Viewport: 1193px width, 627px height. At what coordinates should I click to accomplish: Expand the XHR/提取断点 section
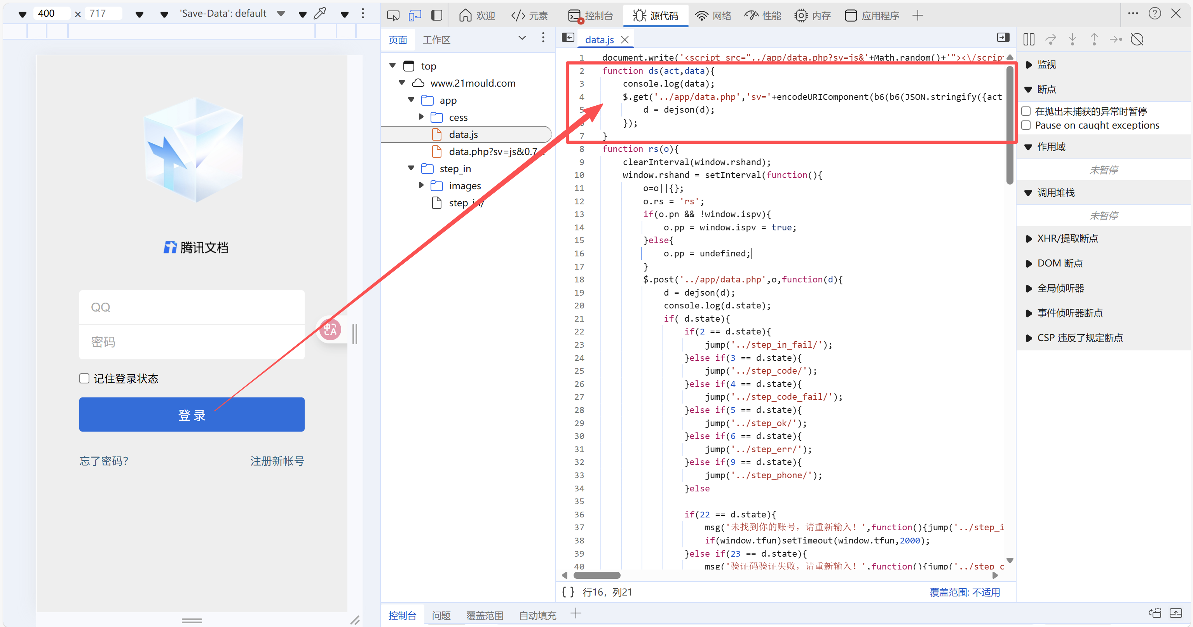1029,239
